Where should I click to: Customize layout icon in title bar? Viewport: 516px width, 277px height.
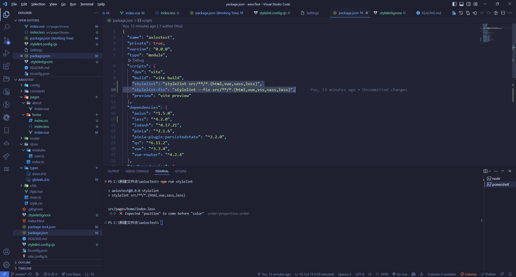pos(476,4)
